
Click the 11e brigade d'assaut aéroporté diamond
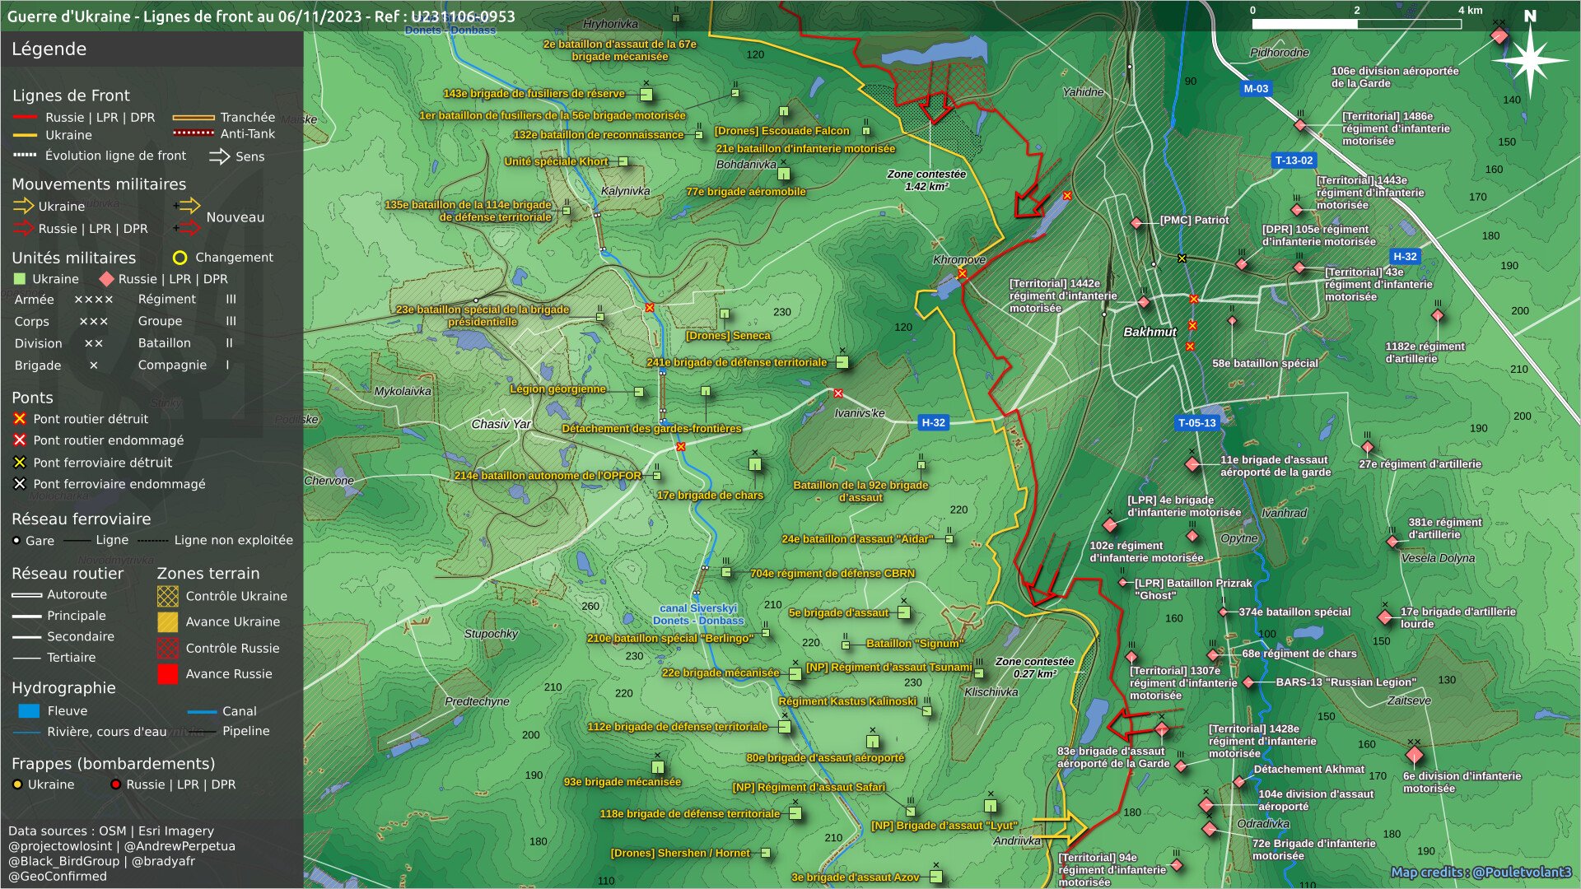click(1192, 464)
